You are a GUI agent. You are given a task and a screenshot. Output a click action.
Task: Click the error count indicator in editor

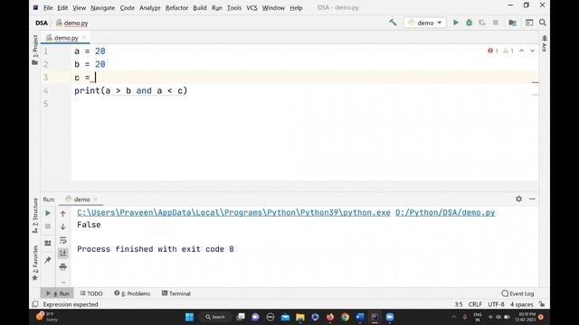click(493, 51)
